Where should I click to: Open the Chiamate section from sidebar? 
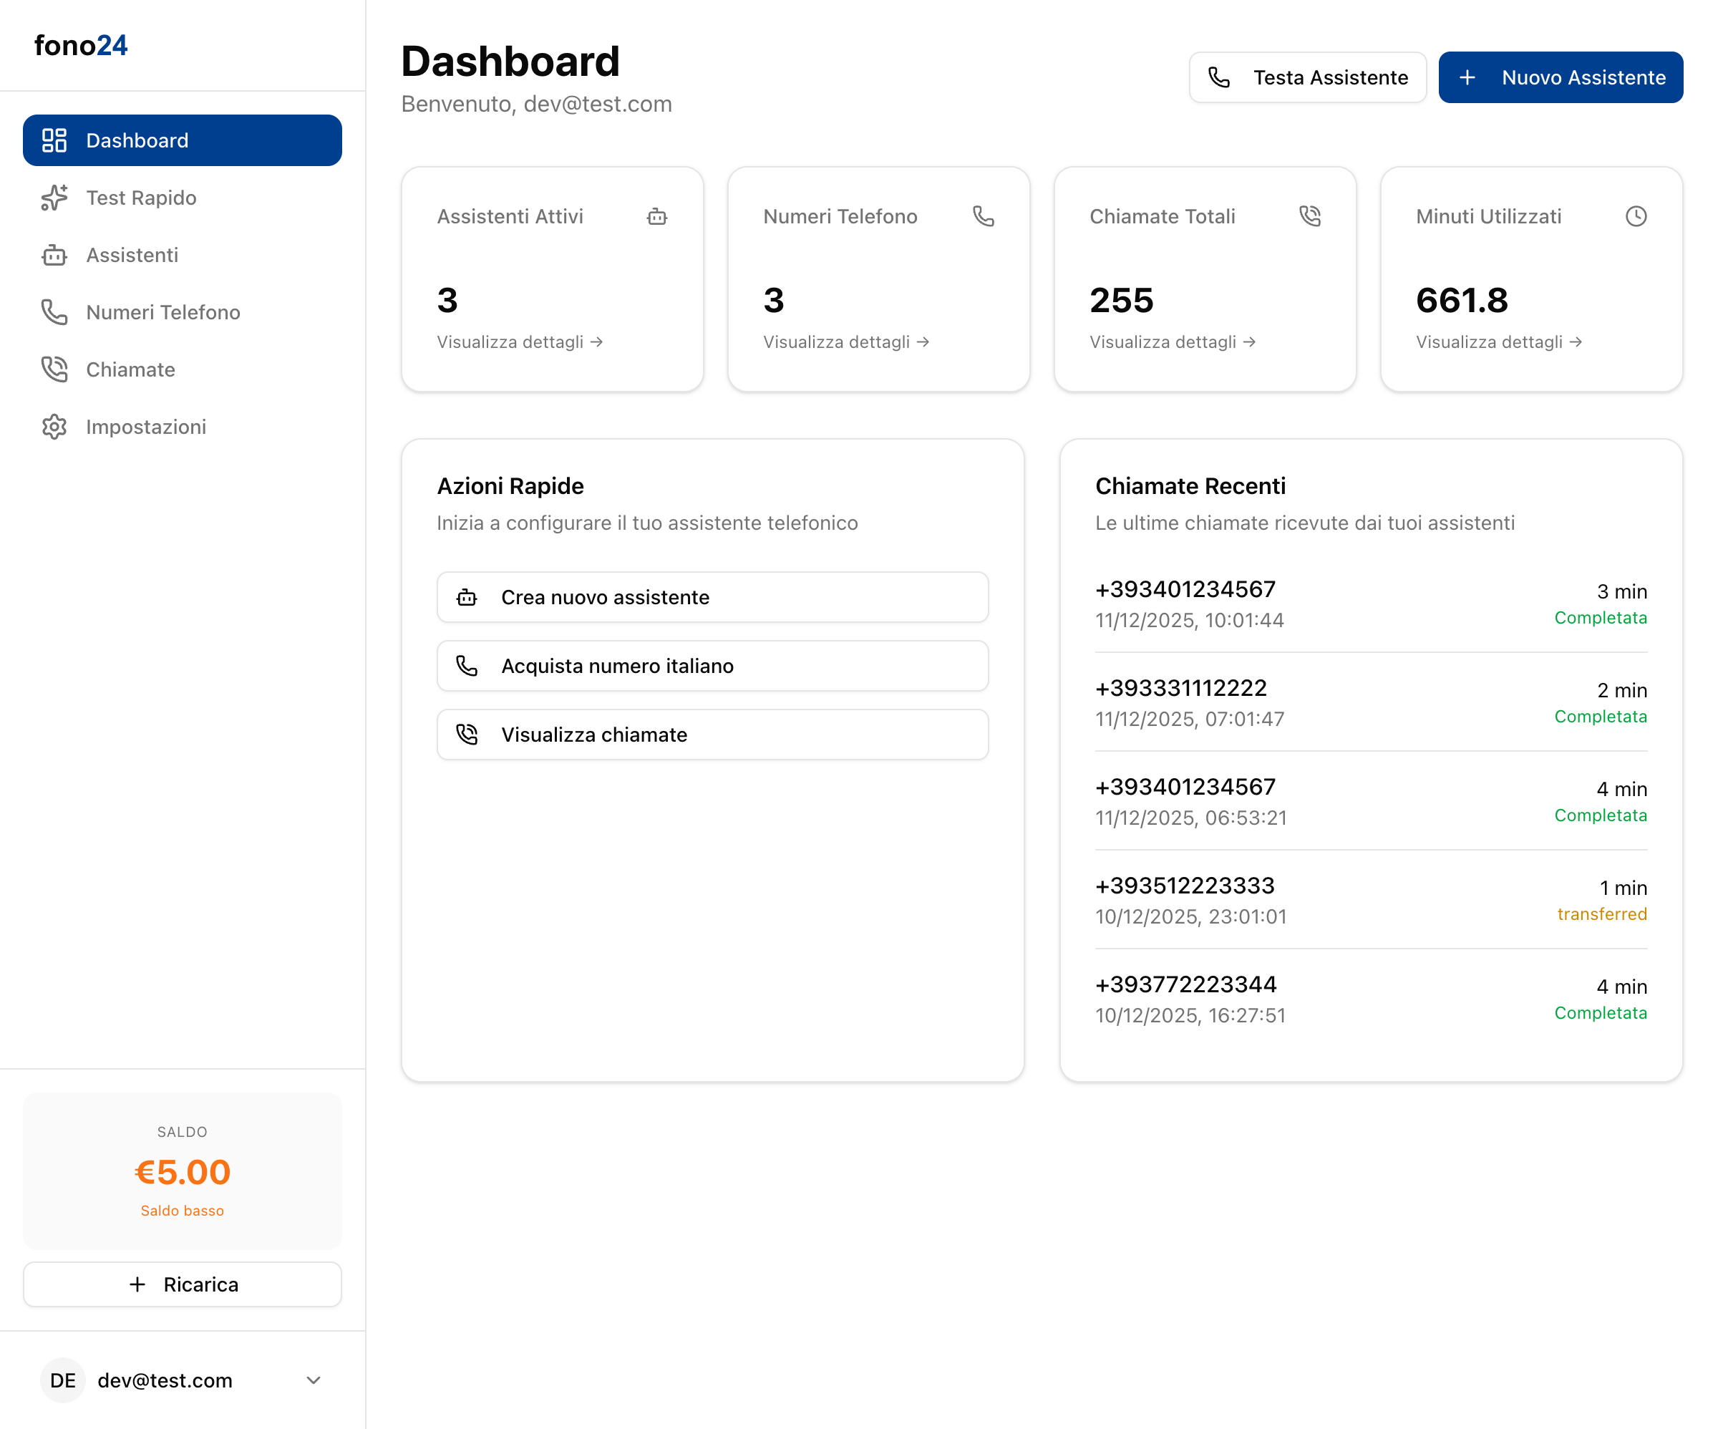coord(130,369)
